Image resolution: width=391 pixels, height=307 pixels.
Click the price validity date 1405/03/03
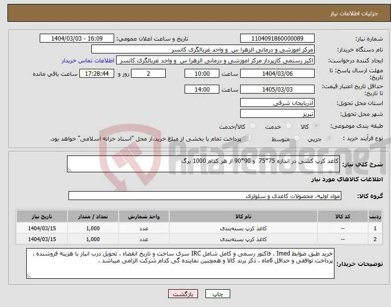tap(277, 89)
